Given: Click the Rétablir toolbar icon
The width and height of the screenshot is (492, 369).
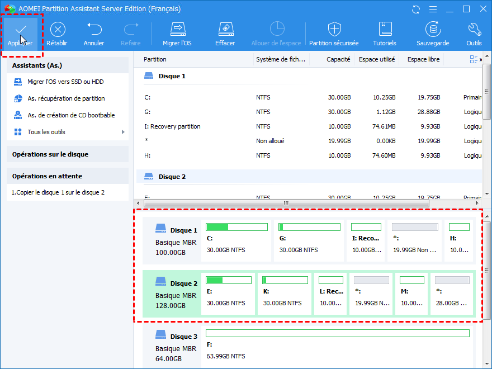Looking at the screenshot, I should [x=58, y=30].
